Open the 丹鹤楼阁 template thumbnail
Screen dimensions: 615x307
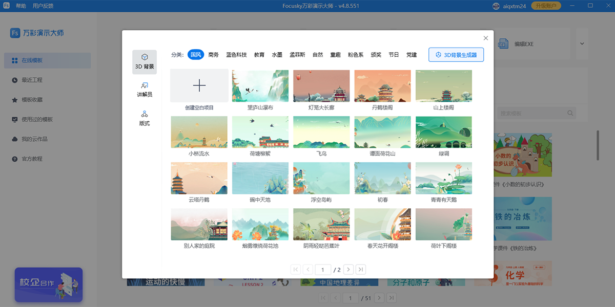pyautogui.click(x=382, y=85)
